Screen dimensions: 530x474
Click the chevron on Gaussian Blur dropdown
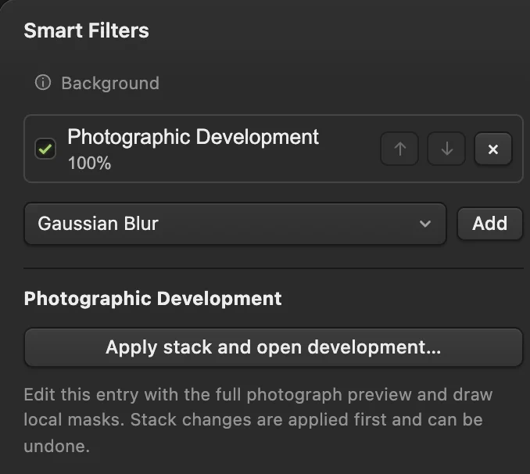point(425,224)
